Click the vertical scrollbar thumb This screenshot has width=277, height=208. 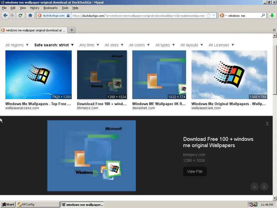pyautogui.click(x=275, y=70)
